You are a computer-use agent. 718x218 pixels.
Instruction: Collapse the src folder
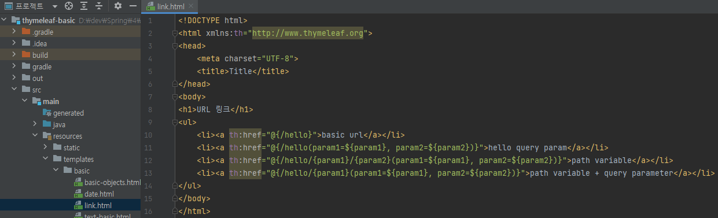click(x=14, y=90)
